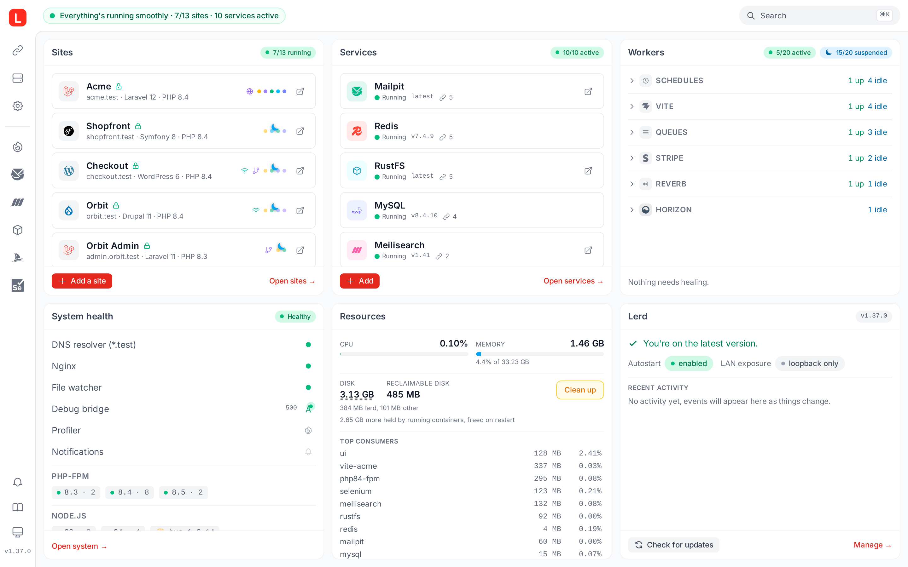
Task: Open the Meilisearch service's external link icon
Action: [x=588, y=250]
